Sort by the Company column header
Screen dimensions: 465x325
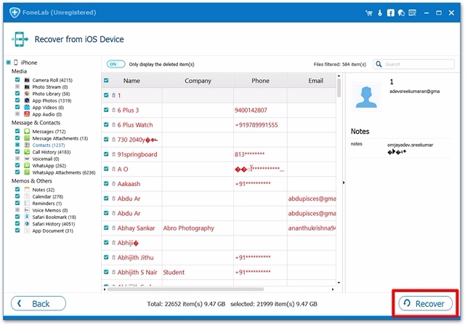click(x=198, y=81)
